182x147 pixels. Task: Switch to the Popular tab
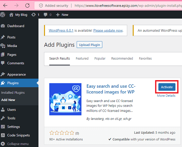point(100,58)
